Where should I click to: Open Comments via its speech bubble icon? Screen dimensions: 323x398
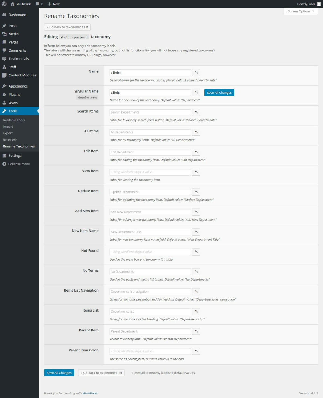(x=4, y=50)
